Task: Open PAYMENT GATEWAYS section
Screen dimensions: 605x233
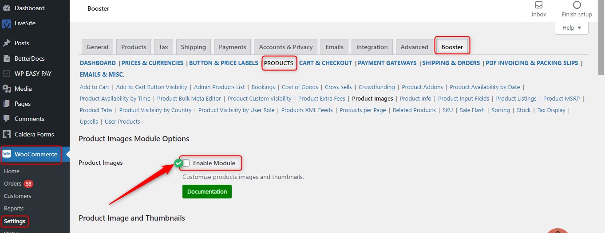Action: (387, 63)
